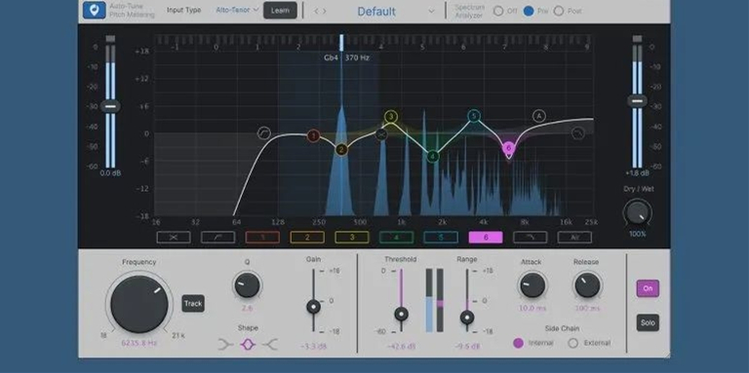Select green band node 4 on the curve
Viewport: 749px width, 373px height.
click(433, 157)
